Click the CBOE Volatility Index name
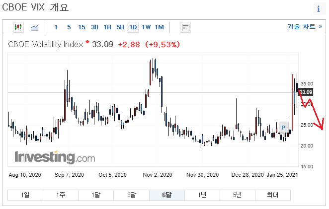The height and width of the screenshot is (209, 329). pyautogui.click(x=46, y=45)
